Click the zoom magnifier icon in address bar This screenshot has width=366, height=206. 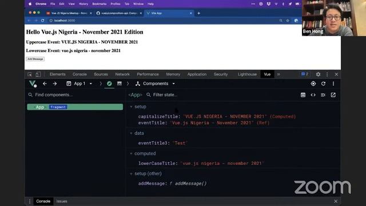281,21
